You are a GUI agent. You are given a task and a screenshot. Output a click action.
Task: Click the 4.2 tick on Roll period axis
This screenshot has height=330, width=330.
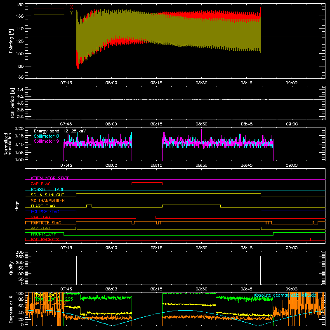coord(20,97)
